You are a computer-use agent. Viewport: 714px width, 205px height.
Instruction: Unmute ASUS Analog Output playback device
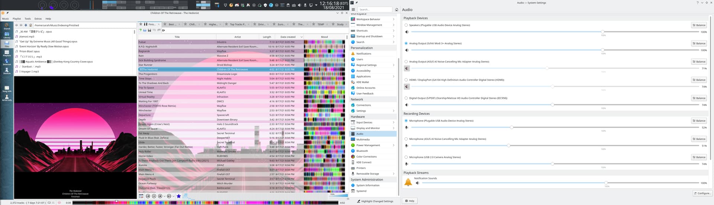point(407,68)
